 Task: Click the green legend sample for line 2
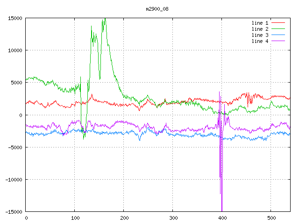[x=278, y=29]
